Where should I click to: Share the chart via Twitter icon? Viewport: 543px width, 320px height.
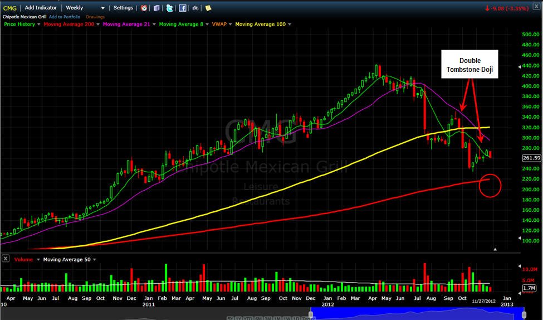[x=169, y=8]
